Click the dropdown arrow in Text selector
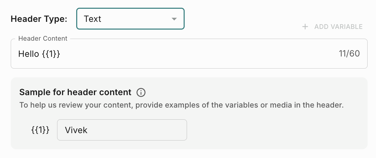The width and height of the screenshot is (376, 158). (x=174, y=19)
